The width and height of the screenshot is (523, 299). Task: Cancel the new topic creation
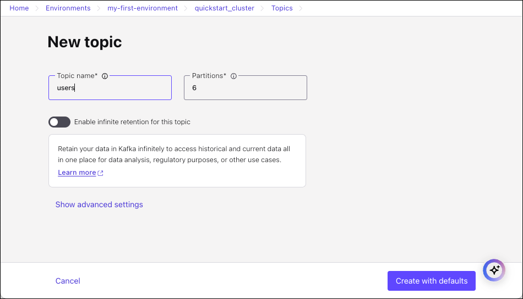[x=68, y=281]
